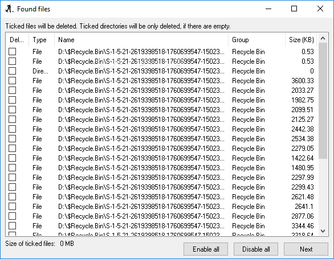This screenshot has height=259, width=334.
Task: Tick the checkbox for the 2297.99 KB file
Action: coord(12,178)
